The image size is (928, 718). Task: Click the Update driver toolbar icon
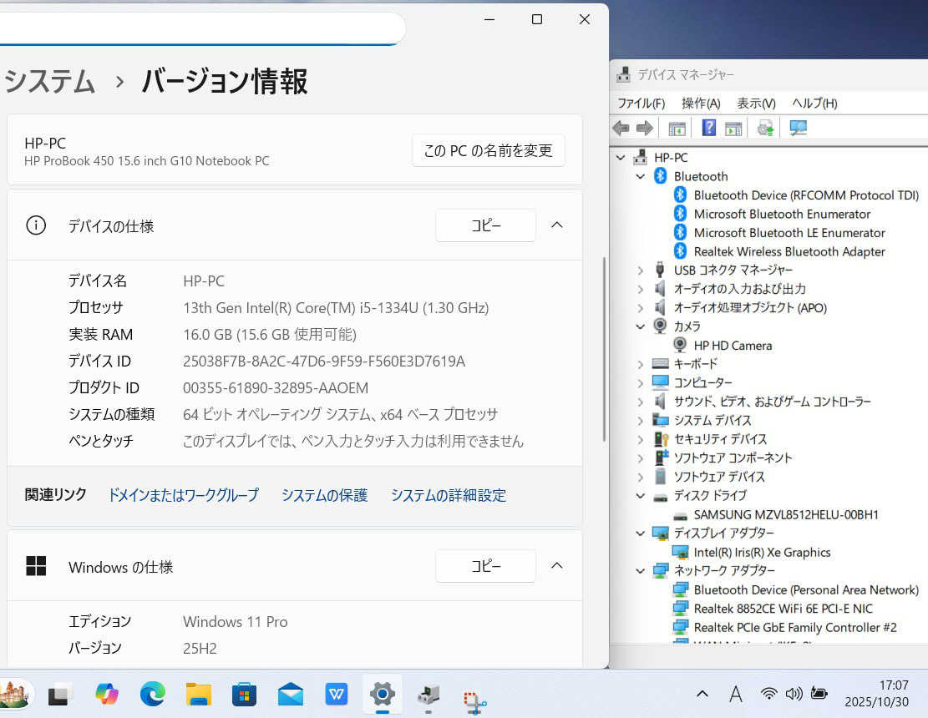click(765, 128)
